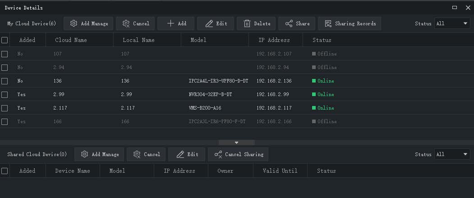Viewport: 474px width, 198px height.
Task: Click Add Manage gear icon in My Cloud Device
Action: pos(74,23)
